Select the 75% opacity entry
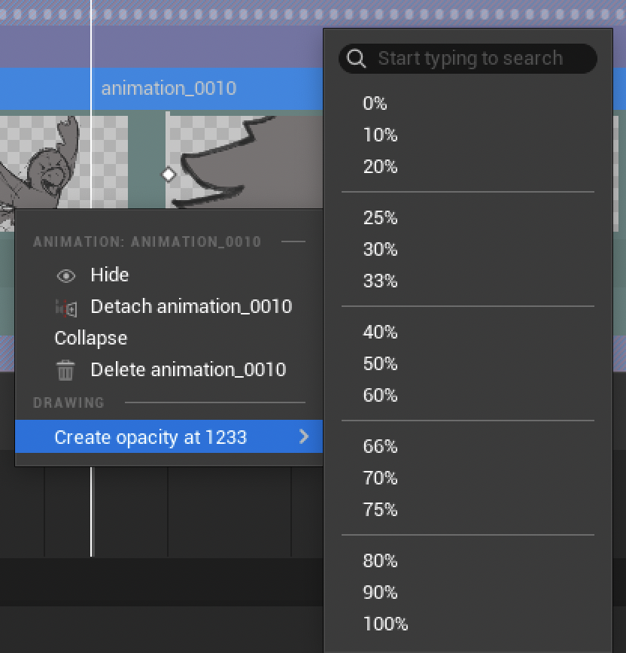 point(380,510)
